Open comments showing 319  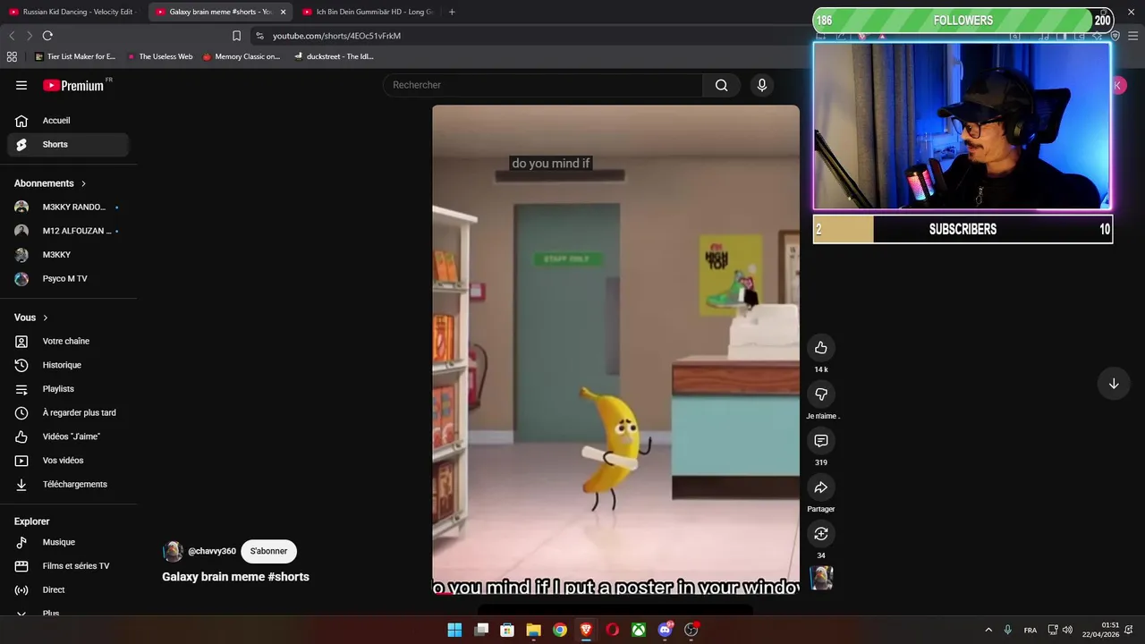click(821, 441)
